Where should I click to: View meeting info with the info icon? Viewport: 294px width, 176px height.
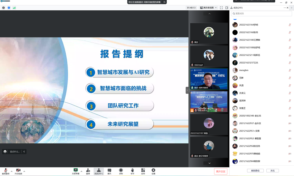click(x=3, y=8)
